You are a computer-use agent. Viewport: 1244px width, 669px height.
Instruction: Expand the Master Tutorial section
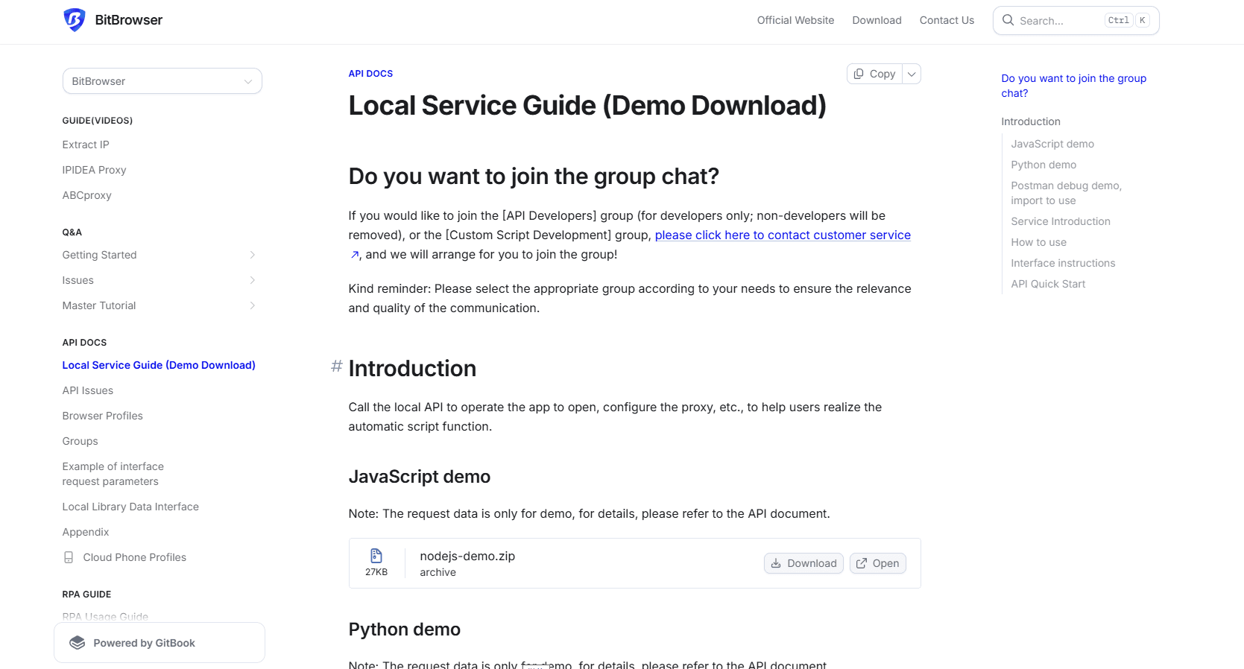click(252, 305)
